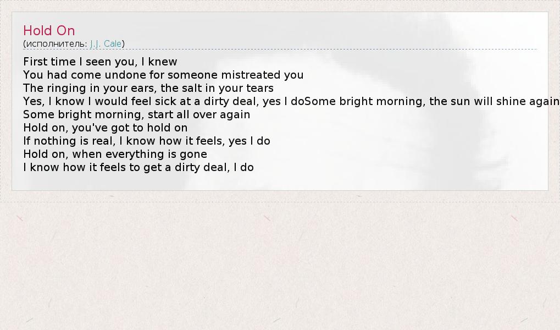This screenshot has width=560, height=330.
Task: Click the word "mistreated" in the lyrics
Action: coord(251,75)
